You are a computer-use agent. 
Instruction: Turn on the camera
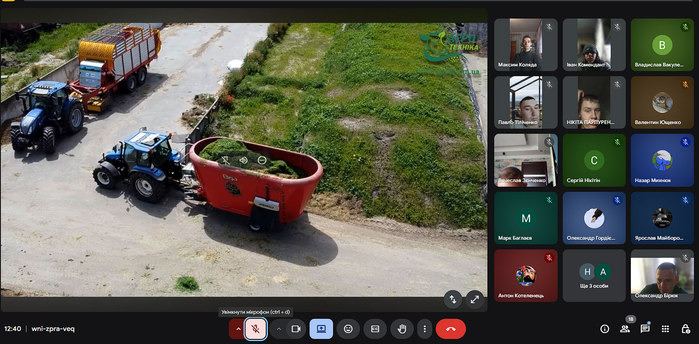pos(296,329)
